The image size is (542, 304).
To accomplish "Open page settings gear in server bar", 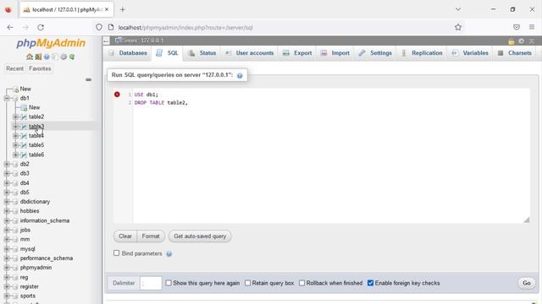I will (522, 41).
